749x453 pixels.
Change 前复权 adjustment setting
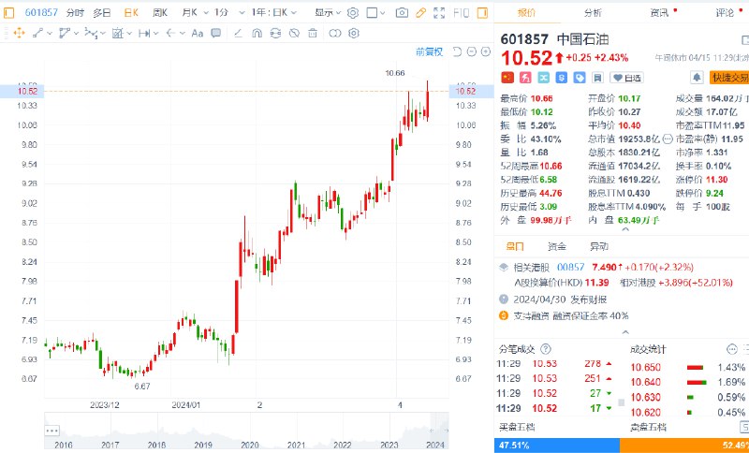pos(429,51)
